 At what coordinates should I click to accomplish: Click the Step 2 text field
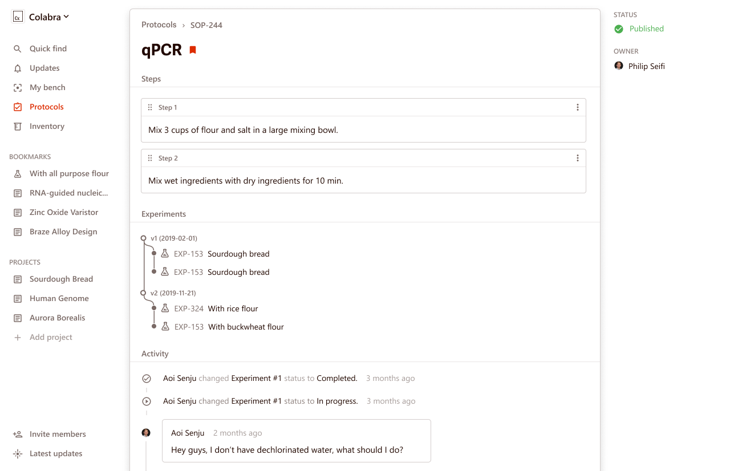click(363, 181)
